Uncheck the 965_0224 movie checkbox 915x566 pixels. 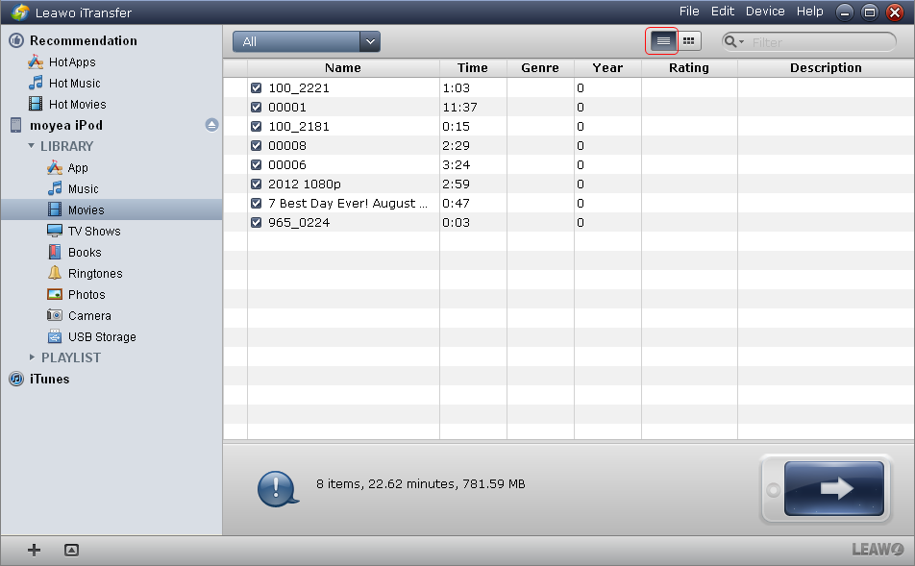[x=257, y=222]
